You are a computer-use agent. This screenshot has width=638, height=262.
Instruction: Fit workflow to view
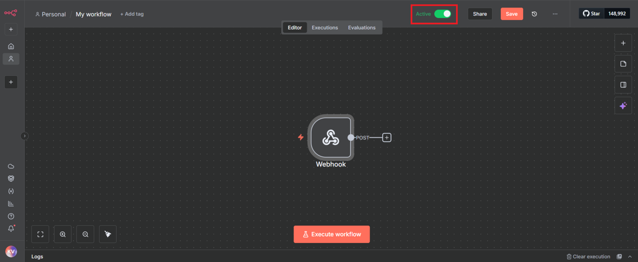[x=40, y=234]
